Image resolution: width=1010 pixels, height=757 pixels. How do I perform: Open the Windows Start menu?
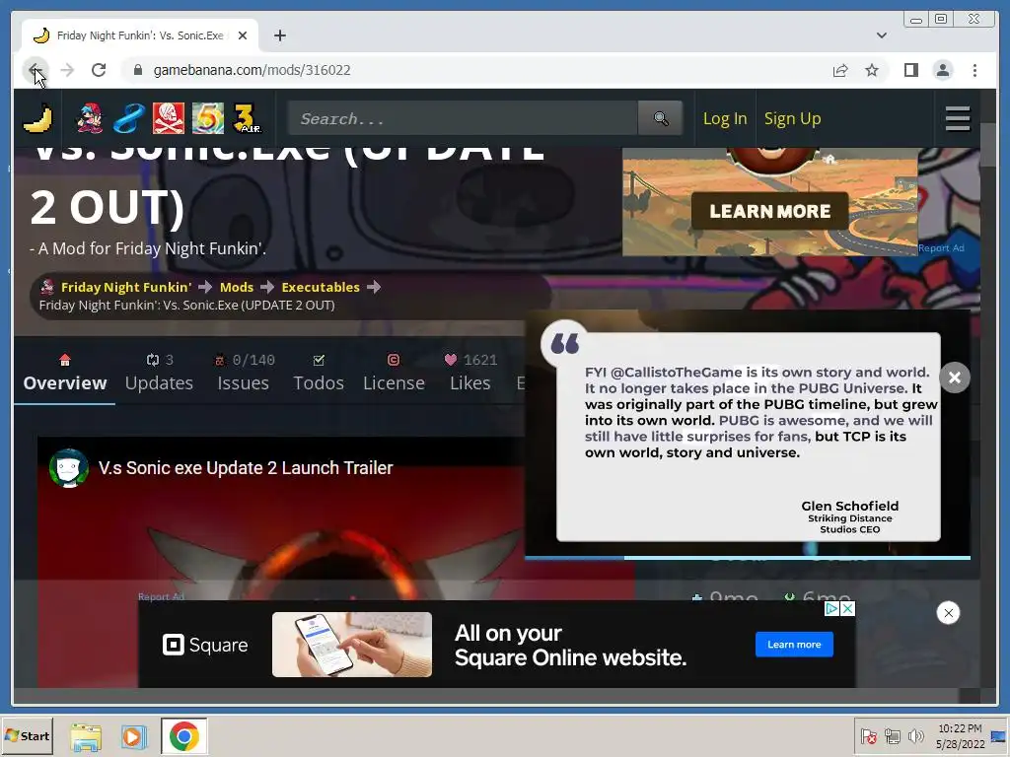[x=27, y=735]
